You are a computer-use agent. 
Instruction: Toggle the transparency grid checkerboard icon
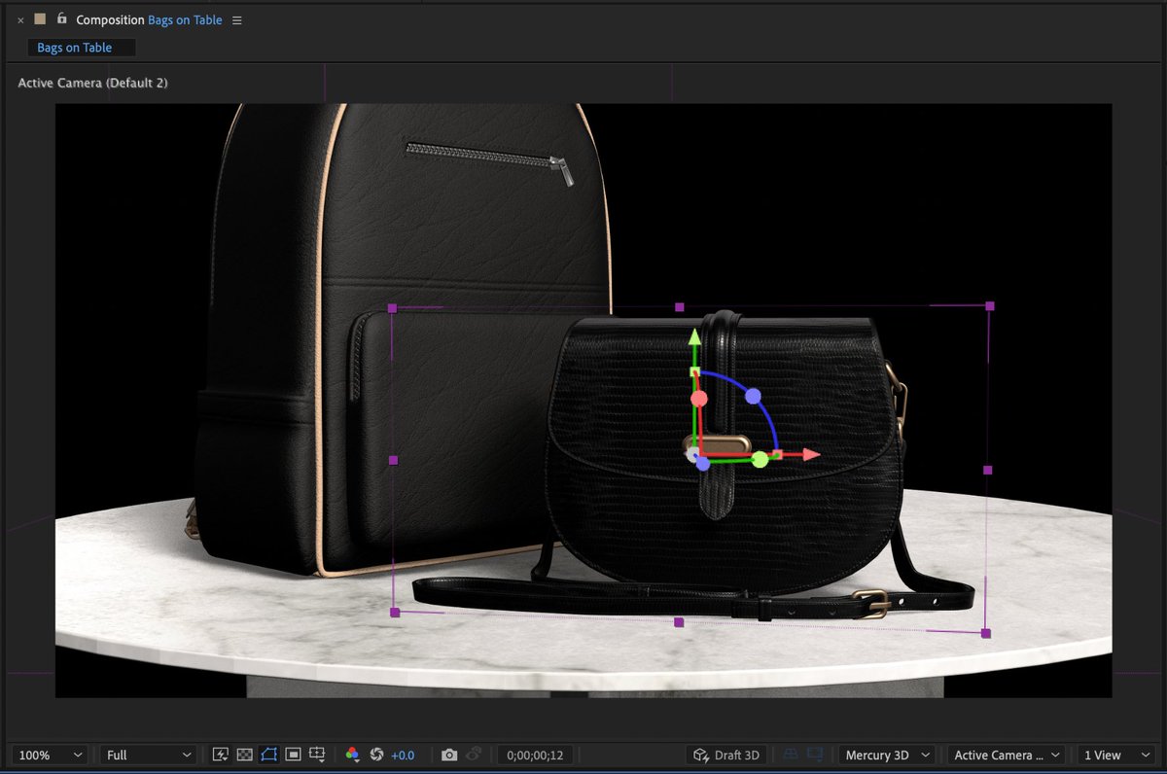click(245, 755)
